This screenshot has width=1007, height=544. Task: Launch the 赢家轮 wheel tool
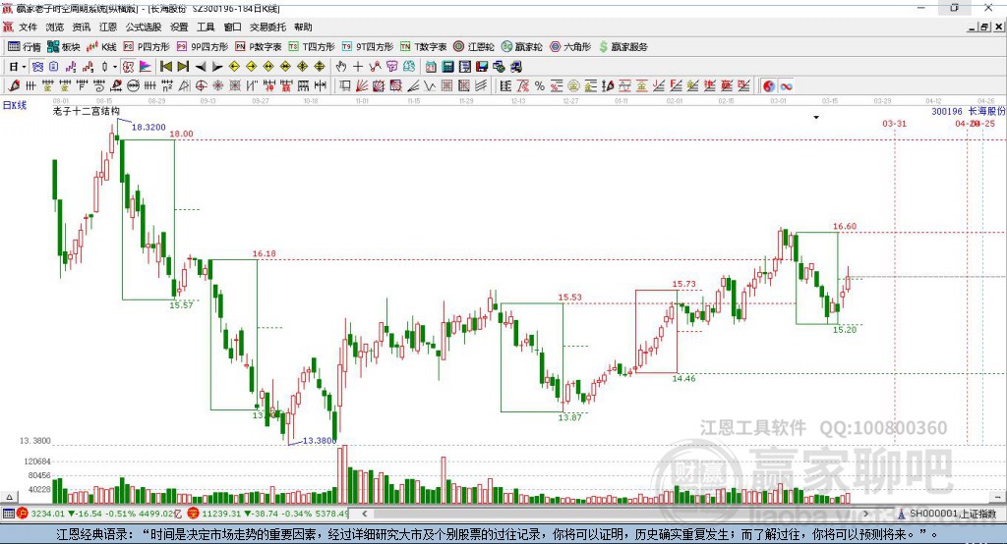(521, 47)
